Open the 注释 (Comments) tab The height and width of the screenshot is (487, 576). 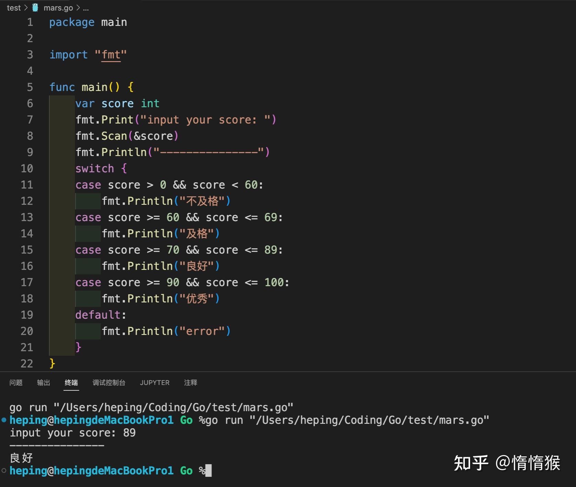191,383
